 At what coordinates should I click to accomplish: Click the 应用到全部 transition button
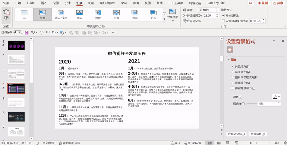click(x=192, y=21)
